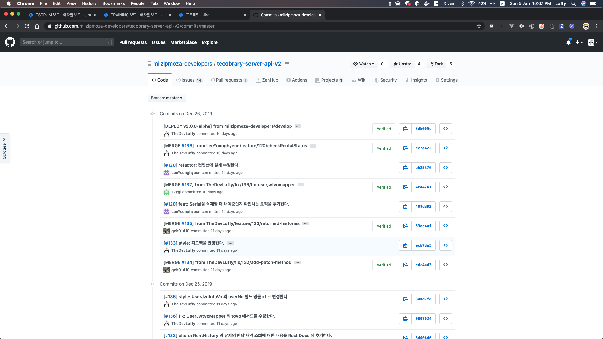Copy the full SHA for commit ecb7da5
The image size is (603, 339).
coord(405,245)
